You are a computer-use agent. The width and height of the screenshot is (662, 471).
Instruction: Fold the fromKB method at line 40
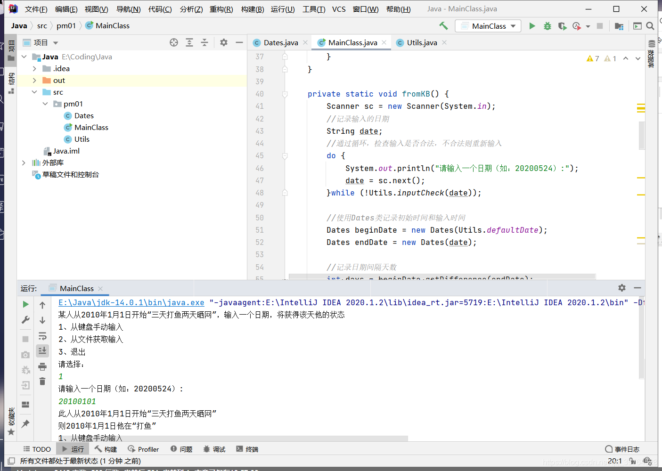click(285, 94)
